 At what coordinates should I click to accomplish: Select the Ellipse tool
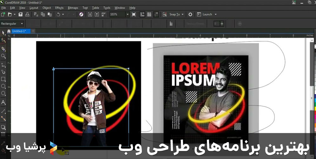click(x=3, y=86)
